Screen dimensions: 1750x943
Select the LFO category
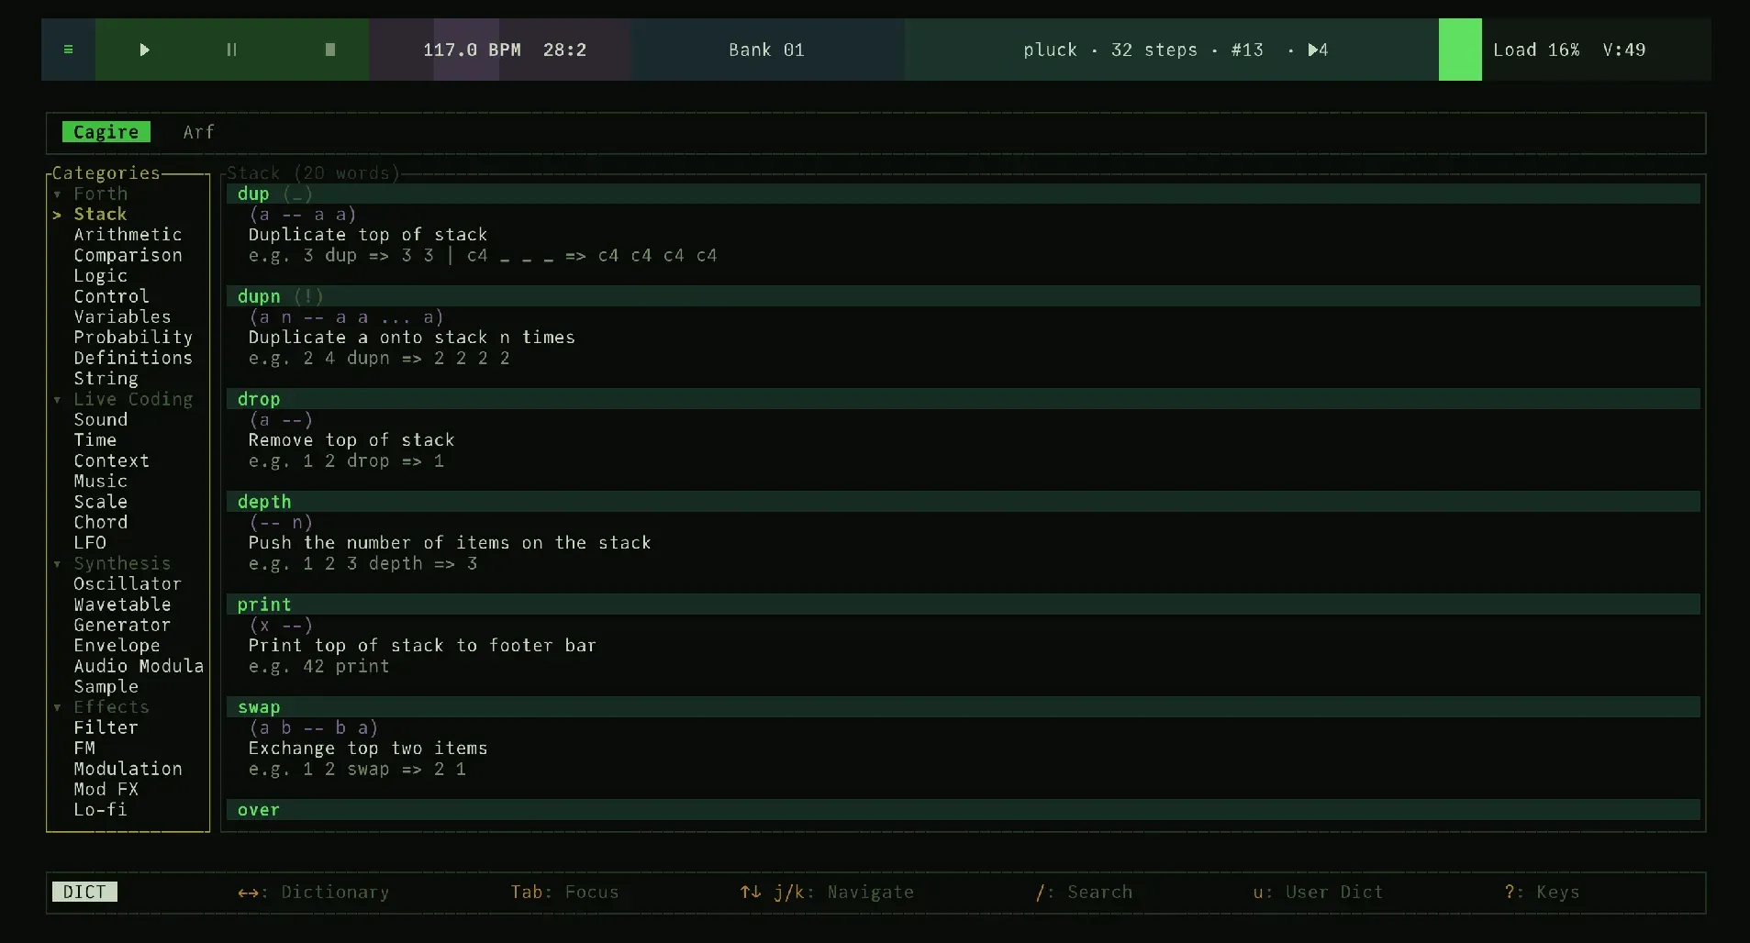90,542
